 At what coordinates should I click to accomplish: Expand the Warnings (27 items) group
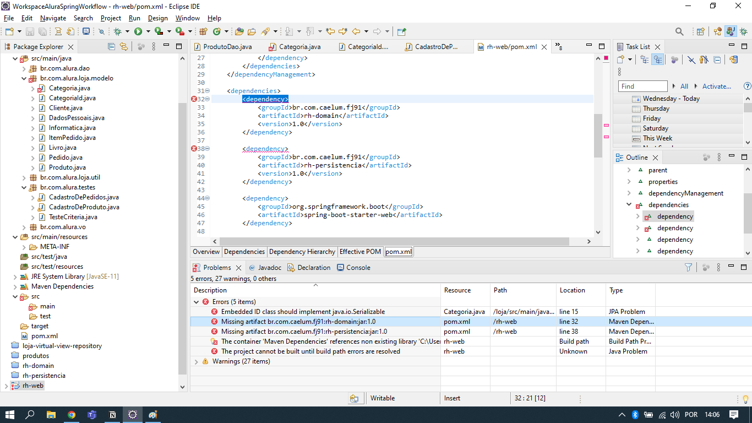(197, 361)
